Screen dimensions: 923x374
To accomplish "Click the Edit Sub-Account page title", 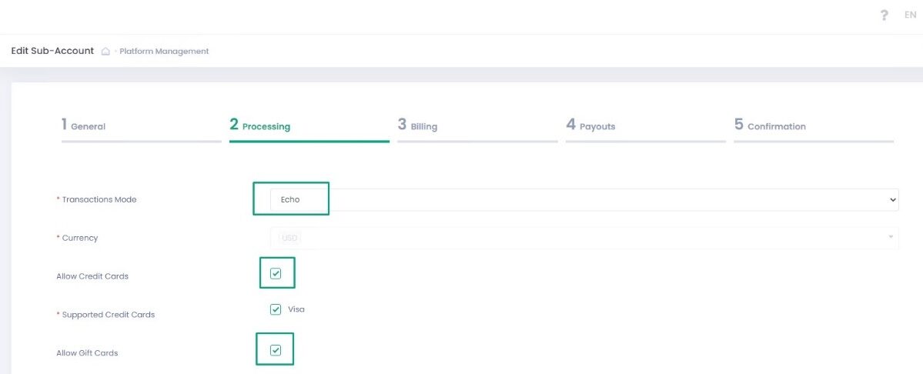I will pos(52,51).
